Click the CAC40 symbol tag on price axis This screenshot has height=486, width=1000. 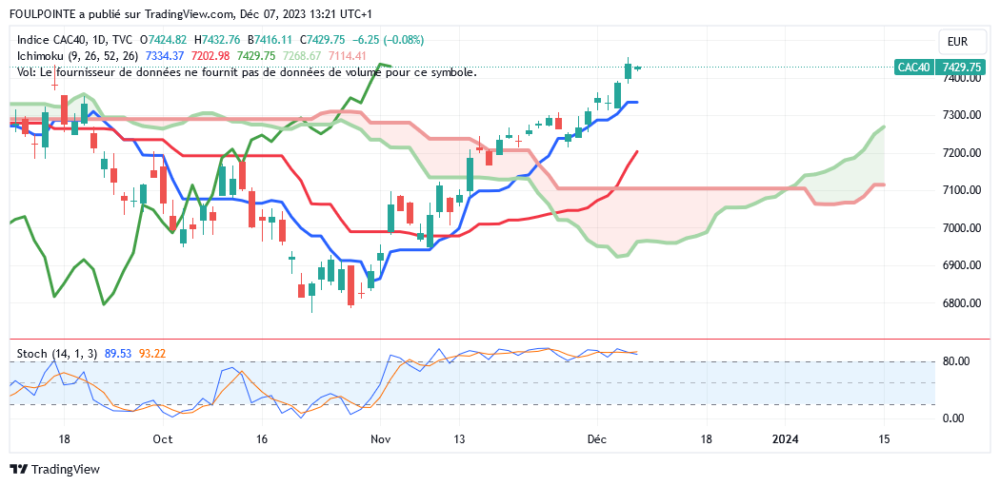pos(913,68)
